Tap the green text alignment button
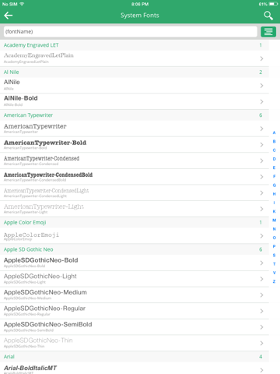 pos(268,32)
